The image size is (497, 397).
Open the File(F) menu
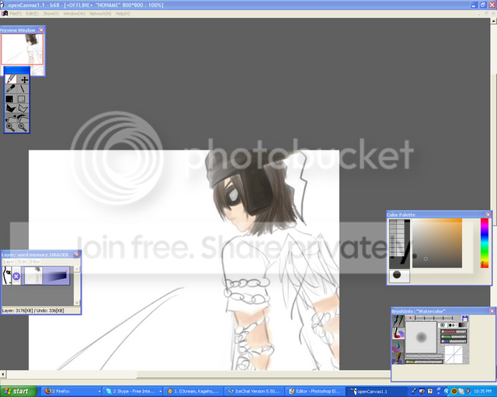(x=16, y=14)
